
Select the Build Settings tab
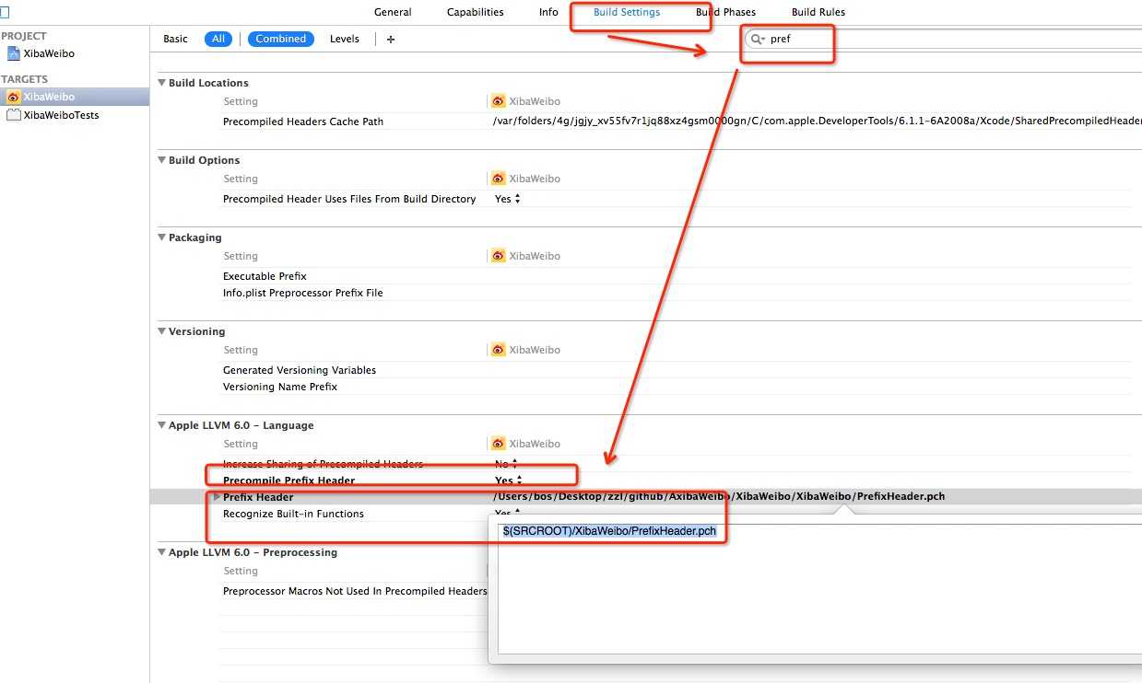click(x=627, y=12)
